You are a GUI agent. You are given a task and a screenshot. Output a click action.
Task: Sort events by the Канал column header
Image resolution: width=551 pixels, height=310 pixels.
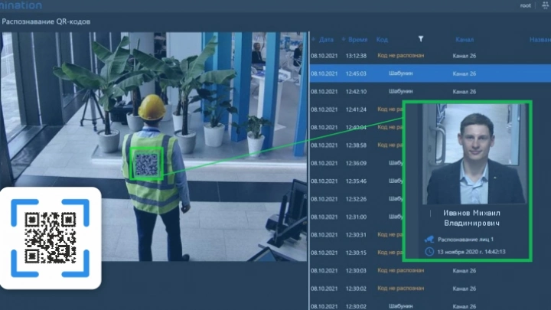(x=464, y=38)
